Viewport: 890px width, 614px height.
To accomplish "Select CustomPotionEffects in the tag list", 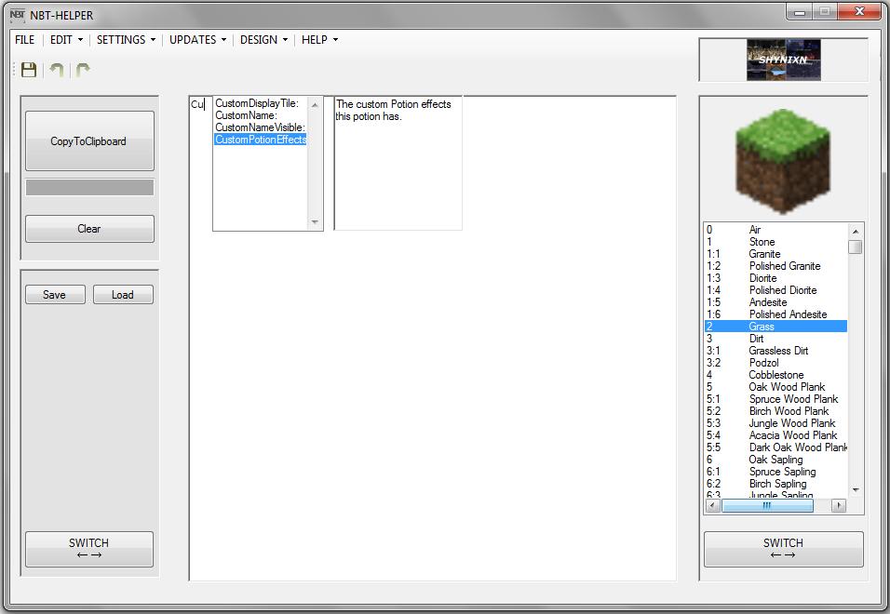I will click(259, 139).
